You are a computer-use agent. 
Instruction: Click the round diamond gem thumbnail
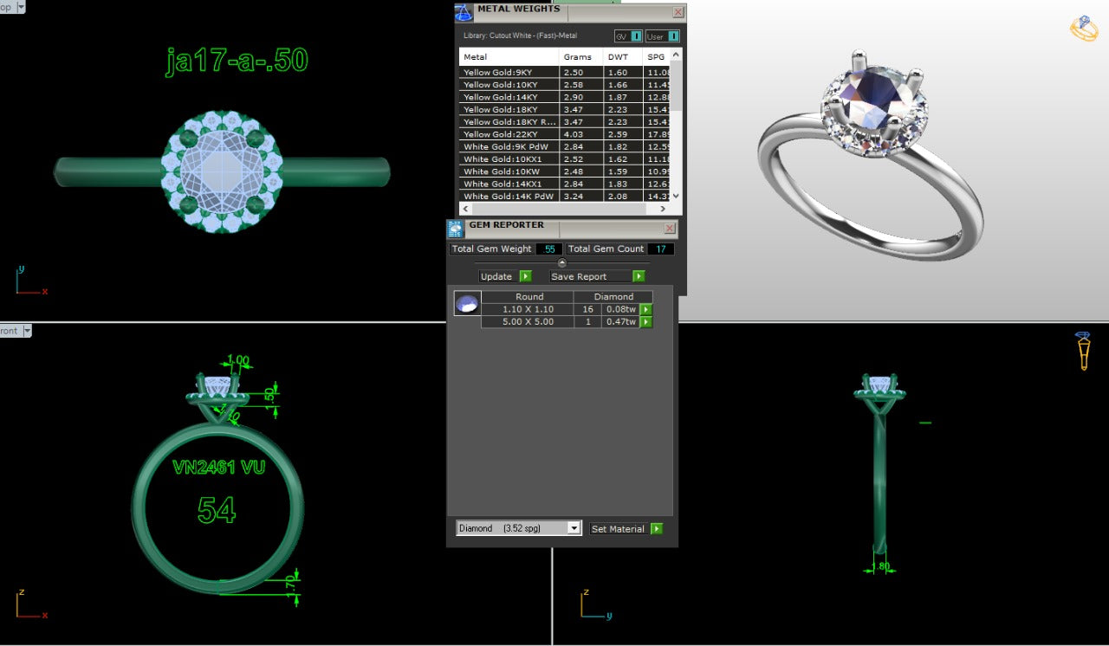[467, 303]
